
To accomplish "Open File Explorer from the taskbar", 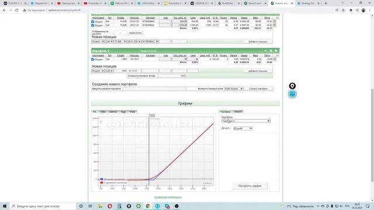I will (x=100, y=206).
